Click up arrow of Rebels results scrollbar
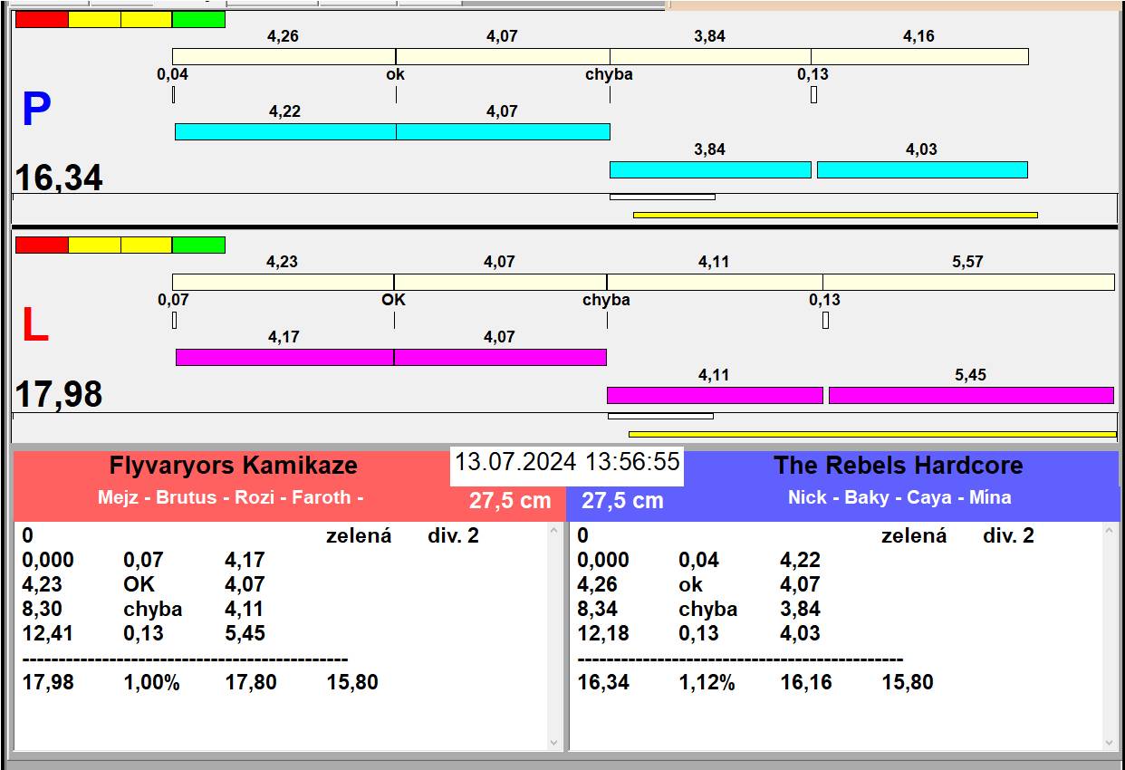Image resolution: width=1125 pixels, height=770 pixels. 1110,532
